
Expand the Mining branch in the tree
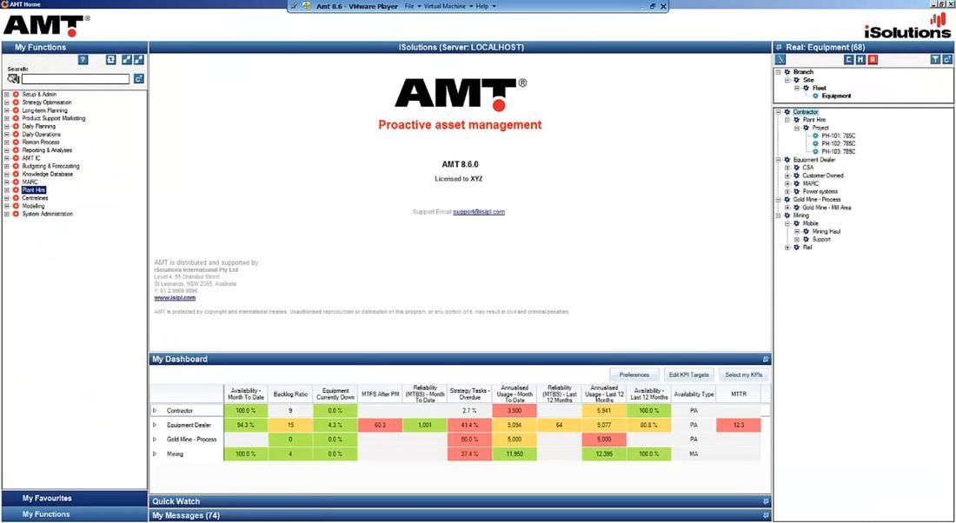click(778, 215)
